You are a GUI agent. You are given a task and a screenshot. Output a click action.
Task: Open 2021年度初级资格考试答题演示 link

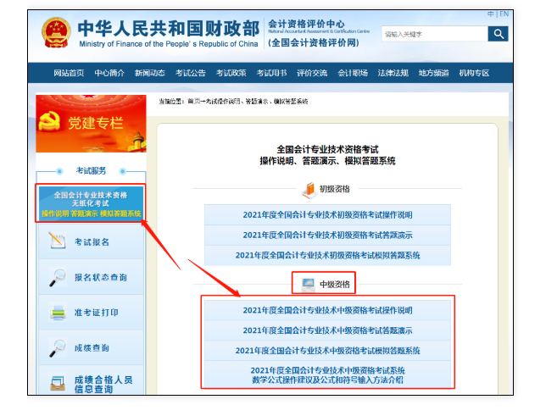[x=327, y=235]
